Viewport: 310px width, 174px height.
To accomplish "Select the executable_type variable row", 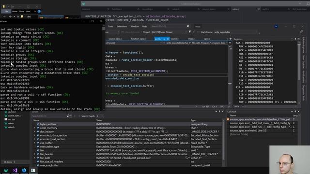I will [127, 147].
